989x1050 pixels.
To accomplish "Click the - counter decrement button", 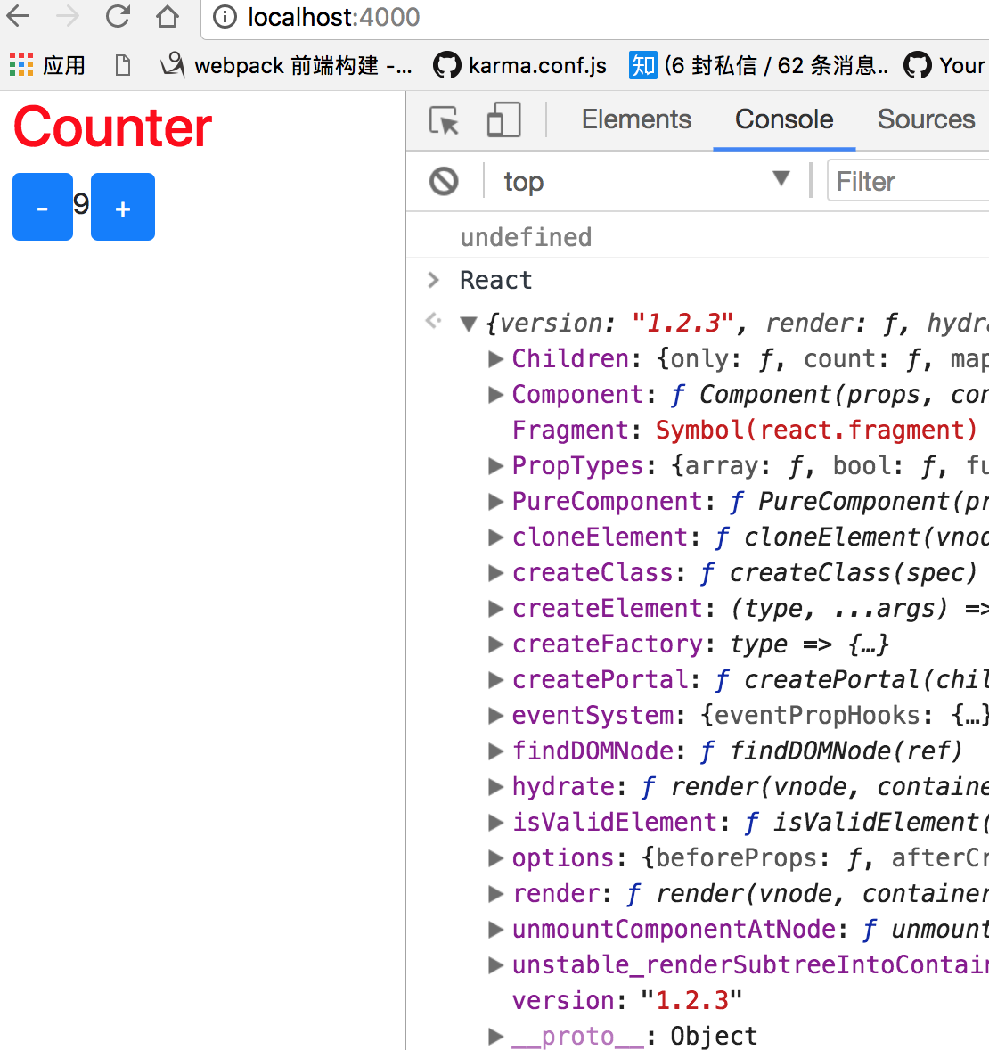I will pos(42,207).
